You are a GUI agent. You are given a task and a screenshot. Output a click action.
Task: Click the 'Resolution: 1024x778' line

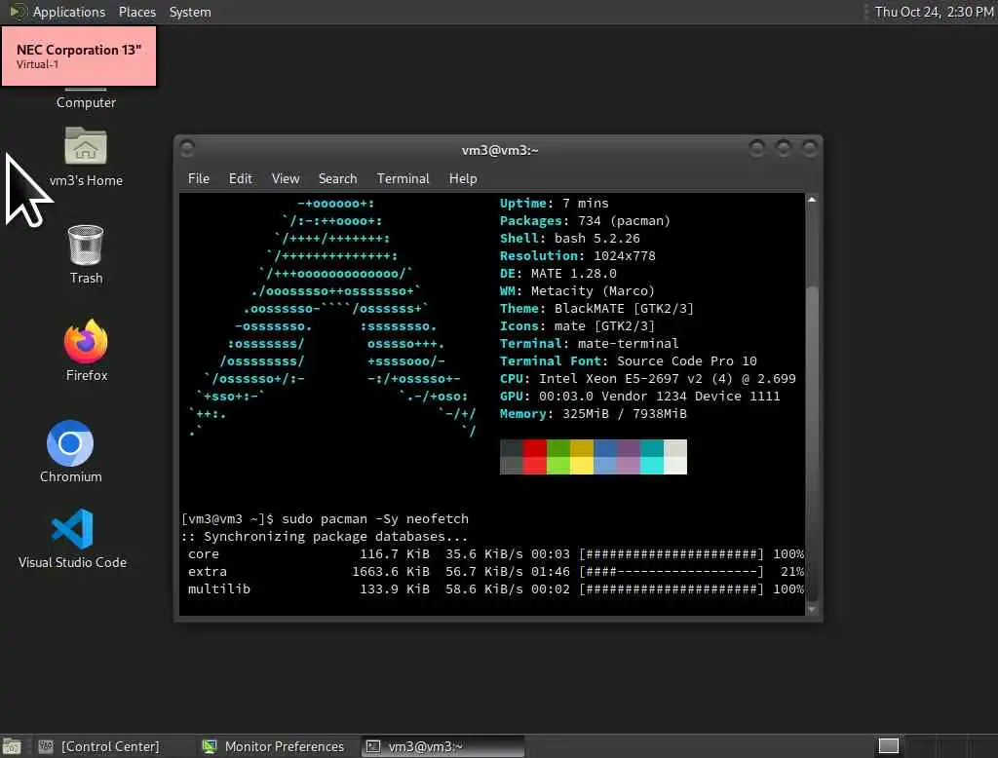pos(577,255)
